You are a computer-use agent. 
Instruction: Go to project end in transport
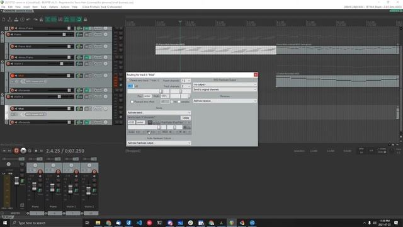(10, 151)
